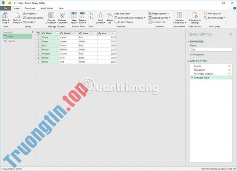Click the Split Column icon
Image resolution: width=237 pixels, height=171 pixels.
100,15
